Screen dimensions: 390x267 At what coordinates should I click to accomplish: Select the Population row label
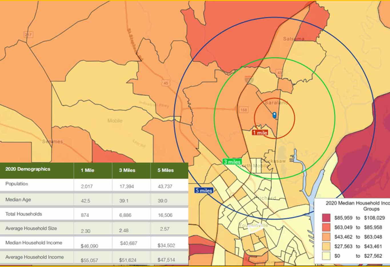tap(17, 184)
